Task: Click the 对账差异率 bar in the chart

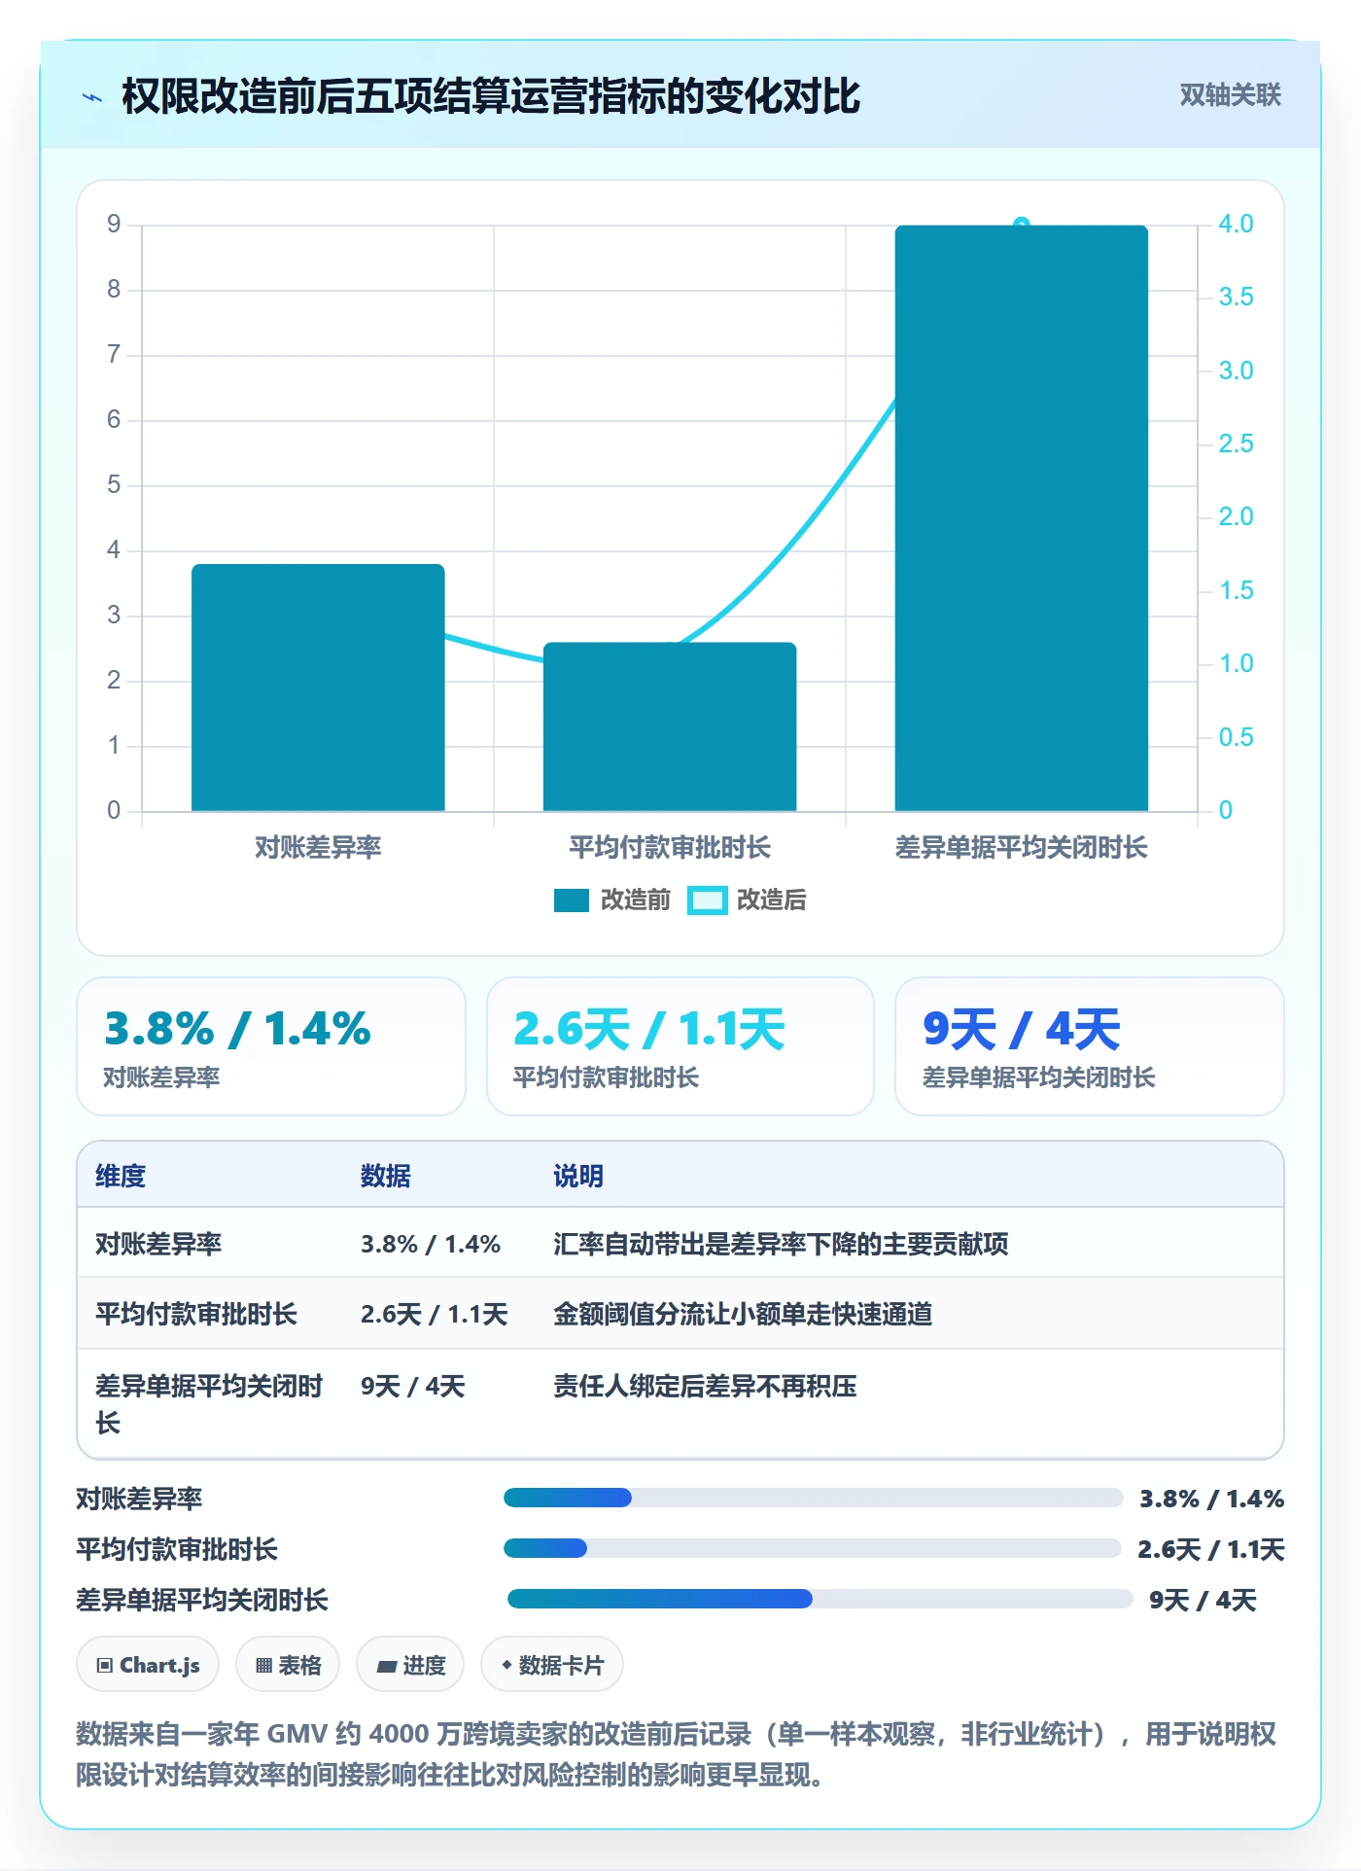Action: 318,688
